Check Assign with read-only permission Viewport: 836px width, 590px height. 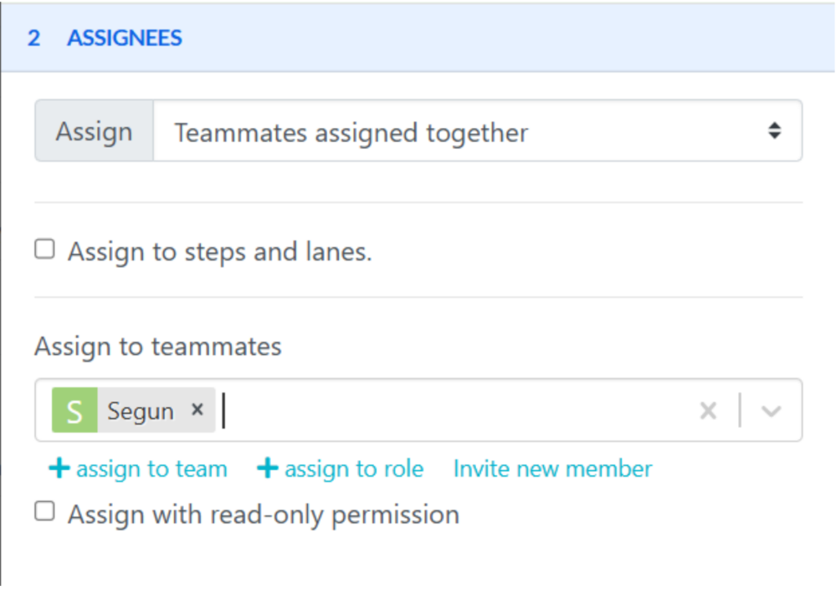pos(45,511)
